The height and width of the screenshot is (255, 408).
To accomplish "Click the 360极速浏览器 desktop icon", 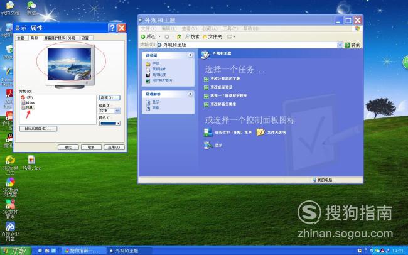I will point(11,187).
